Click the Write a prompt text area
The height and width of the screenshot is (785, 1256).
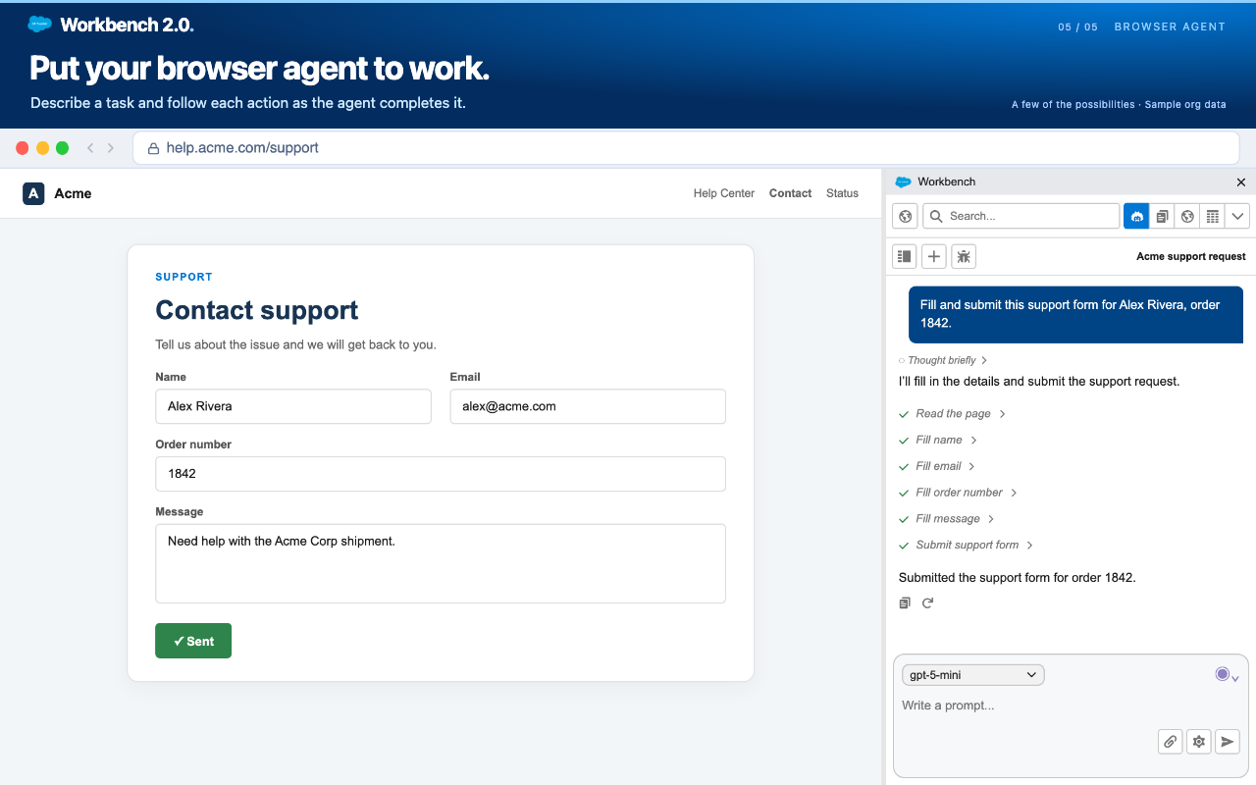[1070, 706]
